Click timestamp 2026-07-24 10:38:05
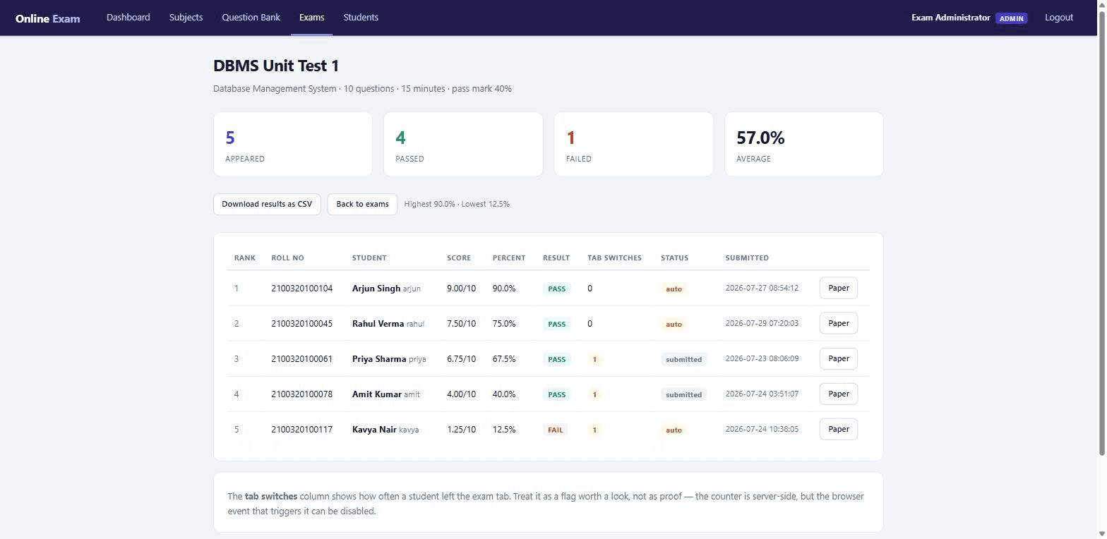The image size is (1107, 539). (x=762, y=429)
